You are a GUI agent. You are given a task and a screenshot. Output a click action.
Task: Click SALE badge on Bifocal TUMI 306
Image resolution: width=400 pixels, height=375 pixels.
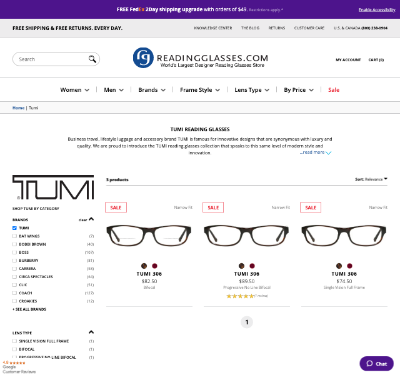[116, 207]
